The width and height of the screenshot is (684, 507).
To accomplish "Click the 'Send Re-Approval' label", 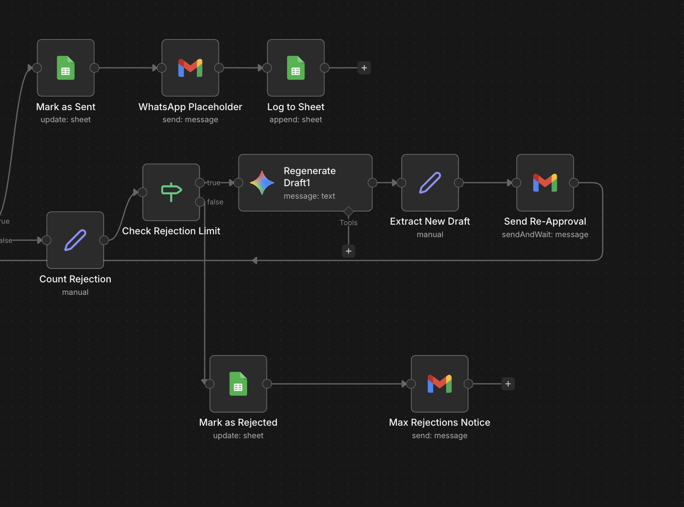I will (545, 221).
